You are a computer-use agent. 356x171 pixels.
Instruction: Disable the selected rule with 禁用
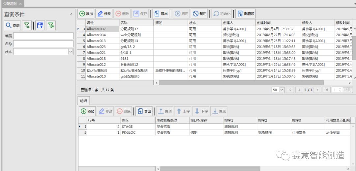[199, 14]
